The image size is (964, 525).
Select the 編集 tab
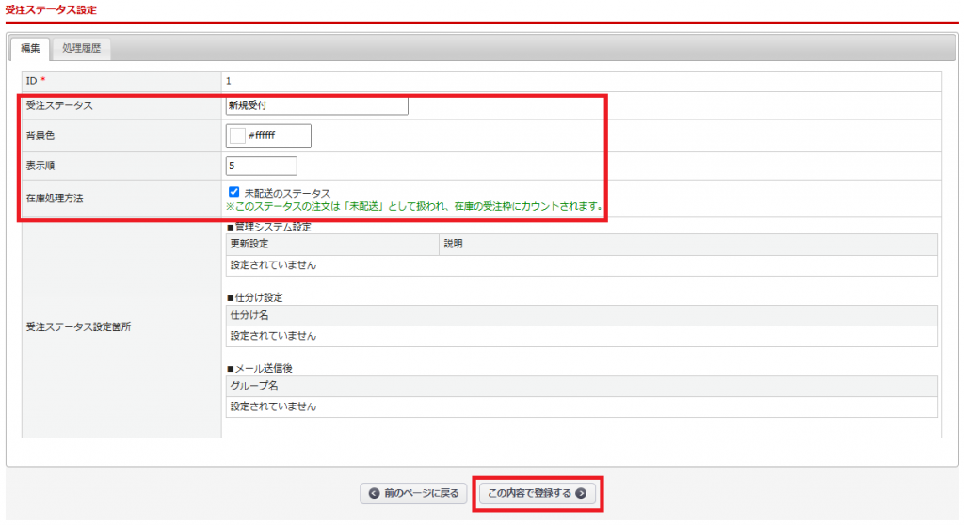[30, 48]
